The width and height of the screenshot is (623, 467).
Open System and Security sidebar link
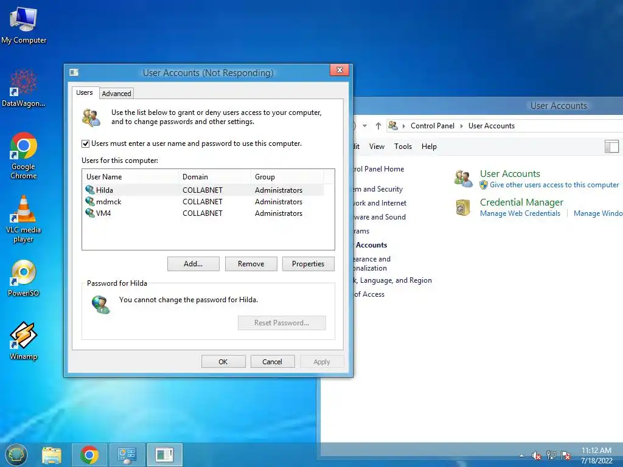coord(378,189)
